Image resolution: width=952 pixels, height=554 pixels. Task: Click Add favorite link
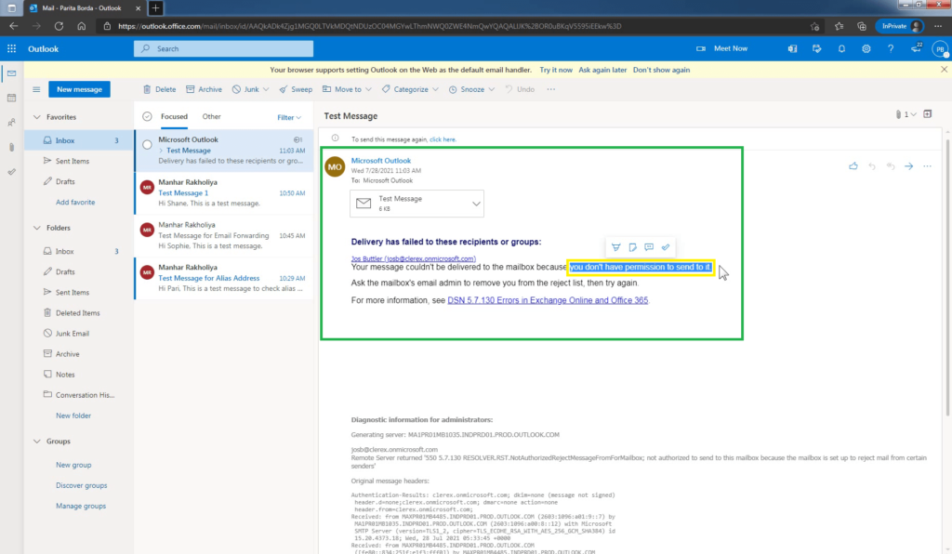pos(75,202)
